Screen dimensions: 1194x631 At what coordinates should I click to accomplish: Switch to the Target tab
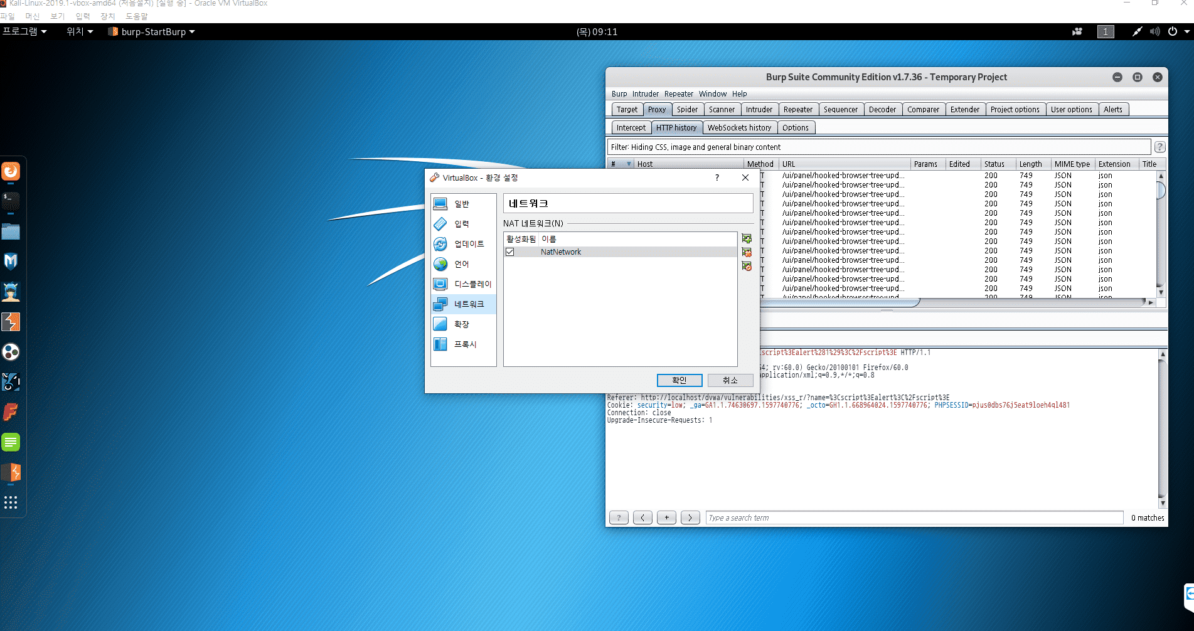click(627, 110)
